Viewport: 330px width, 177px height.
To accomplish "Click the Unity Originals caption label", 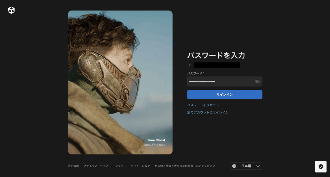I will tap(154, 145).
